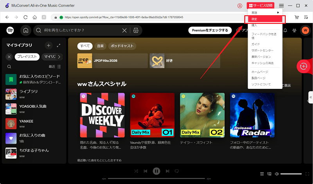The height and width of the screenshot is (184, 313).
Task: Select the プレイリスト filter chip
Action: 27,57
